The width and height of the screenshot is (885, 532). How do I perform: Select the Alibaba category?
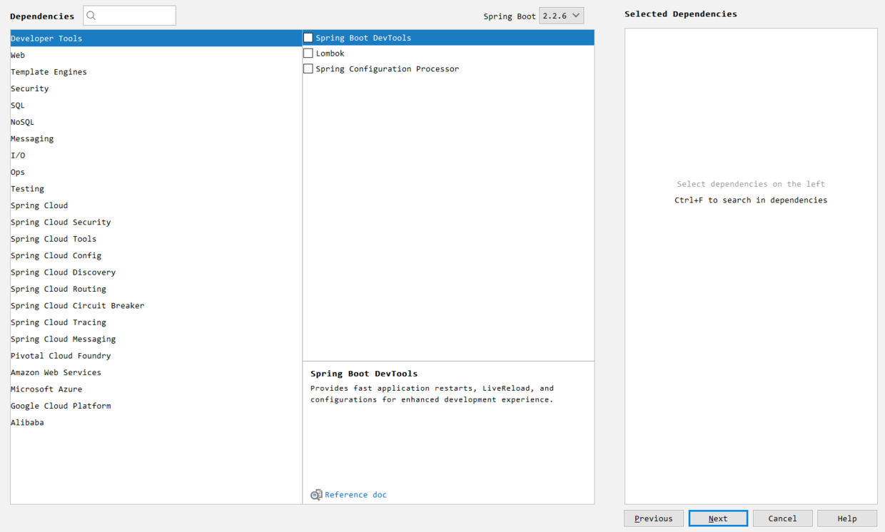[x=156, y=422]
